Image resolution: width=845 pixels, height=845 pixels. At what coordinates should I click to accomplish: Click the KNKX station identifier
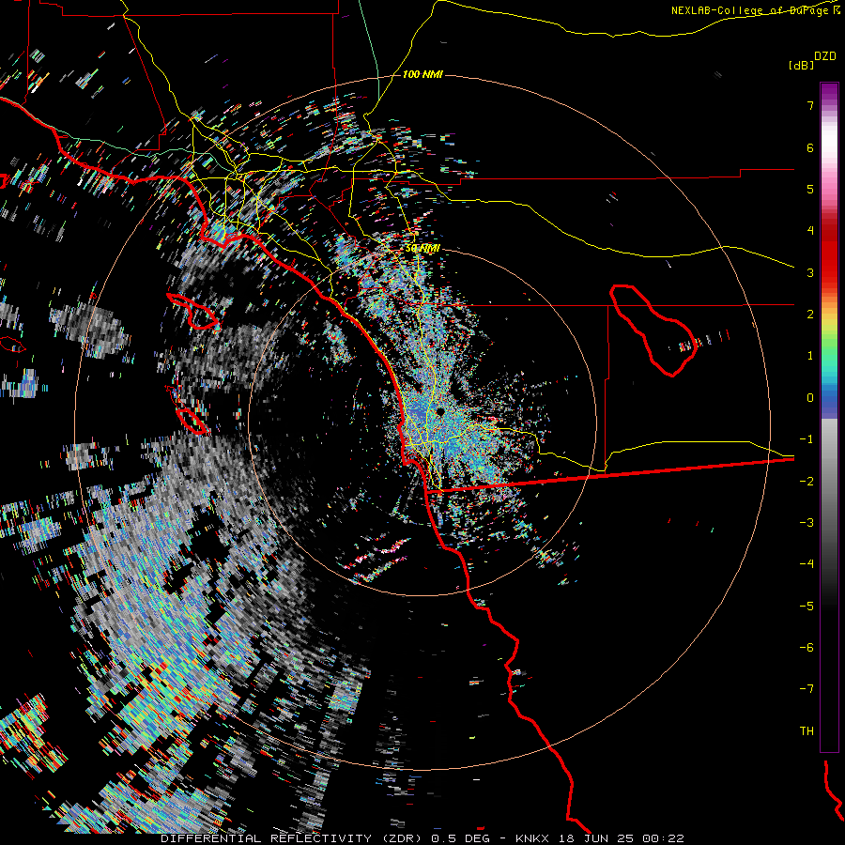[532, 838]
